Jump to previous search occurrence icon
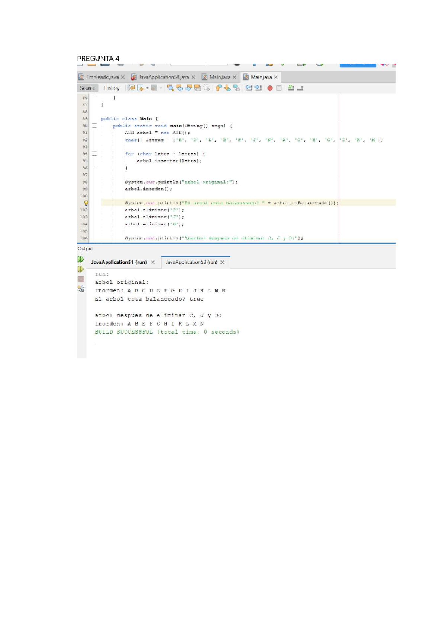The width and height of the screenshot is (446, 630). pos(180,88)
